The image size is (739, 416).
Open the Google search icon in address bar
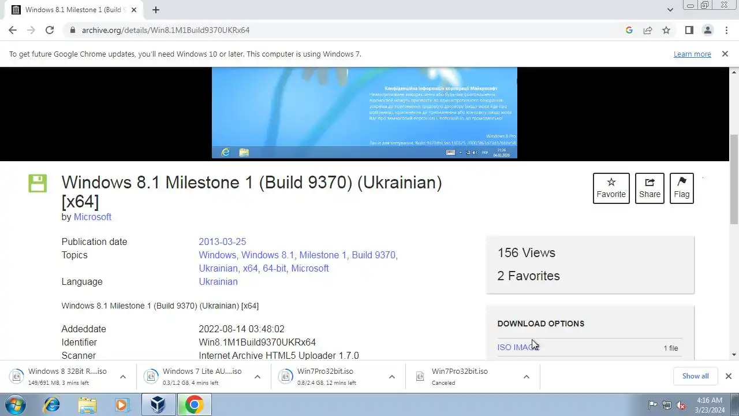[x=629, y=30]
